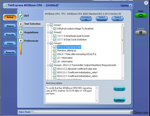Select 85.8.3.9 Signaling Rate row text
Screen dimensions: 150x116
point(69,47)
